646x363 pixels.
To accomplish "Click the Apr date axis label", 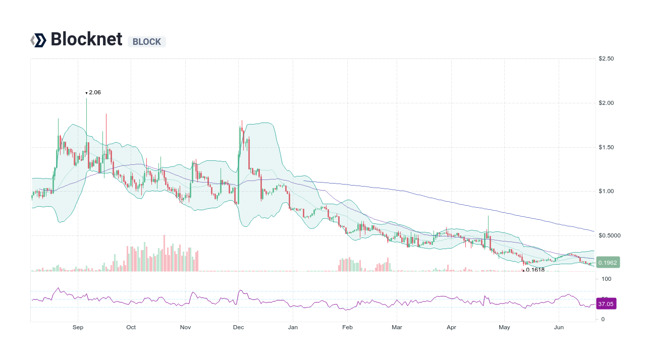I will (451, 327).
